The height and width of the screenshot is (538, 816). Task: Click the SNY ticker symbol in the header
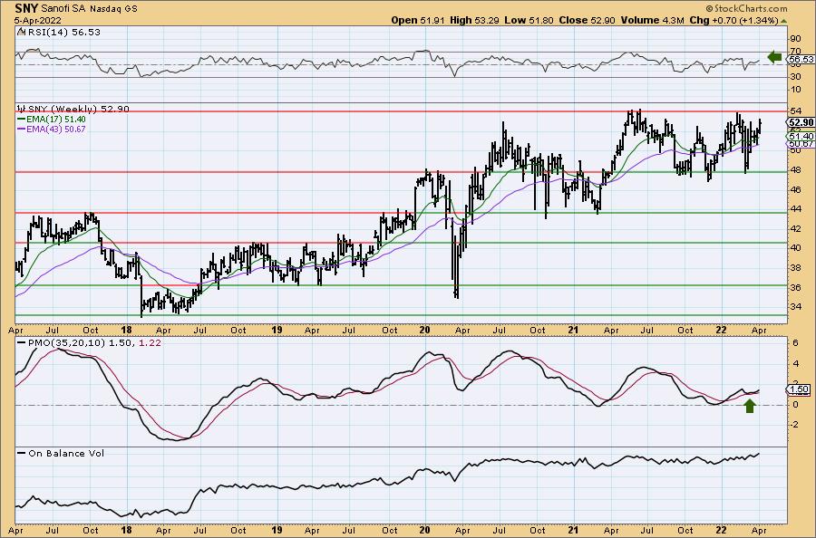[x=25, y=8]
